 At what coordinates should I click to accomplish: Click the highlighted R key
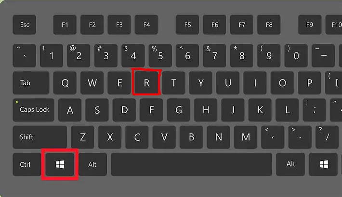146,83
